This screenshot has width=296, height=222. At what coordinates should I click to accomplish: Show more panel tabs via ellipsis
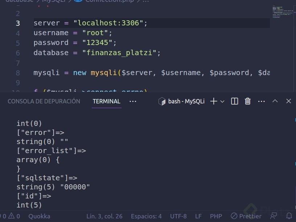tap(133, 101)
